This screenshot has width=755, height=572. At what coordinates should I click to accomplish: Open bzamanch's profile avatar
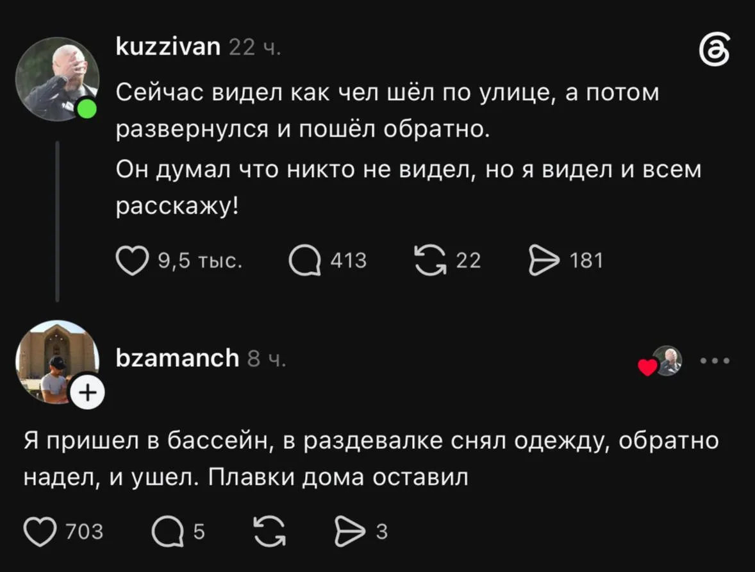[57, 362]
